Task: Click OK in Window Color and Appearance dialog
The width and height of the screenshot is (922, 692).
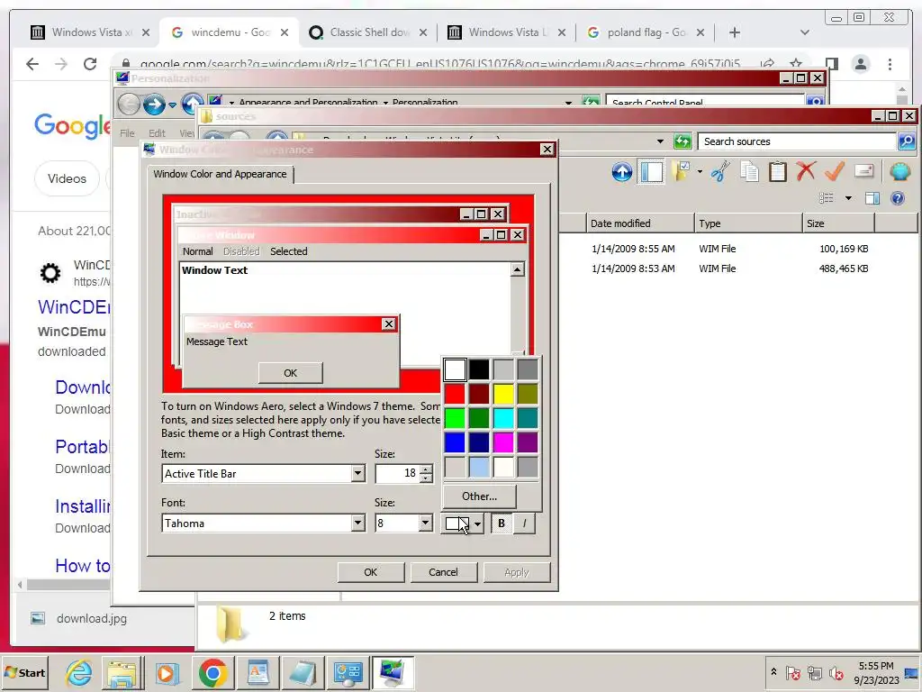Action: (370, 572)
